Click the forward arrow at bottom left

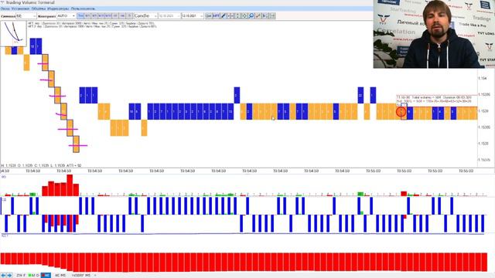pos(9,275)
